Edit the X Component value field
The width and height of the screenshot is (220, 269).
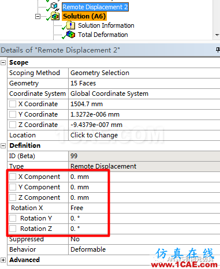click(x=144, y=177)
